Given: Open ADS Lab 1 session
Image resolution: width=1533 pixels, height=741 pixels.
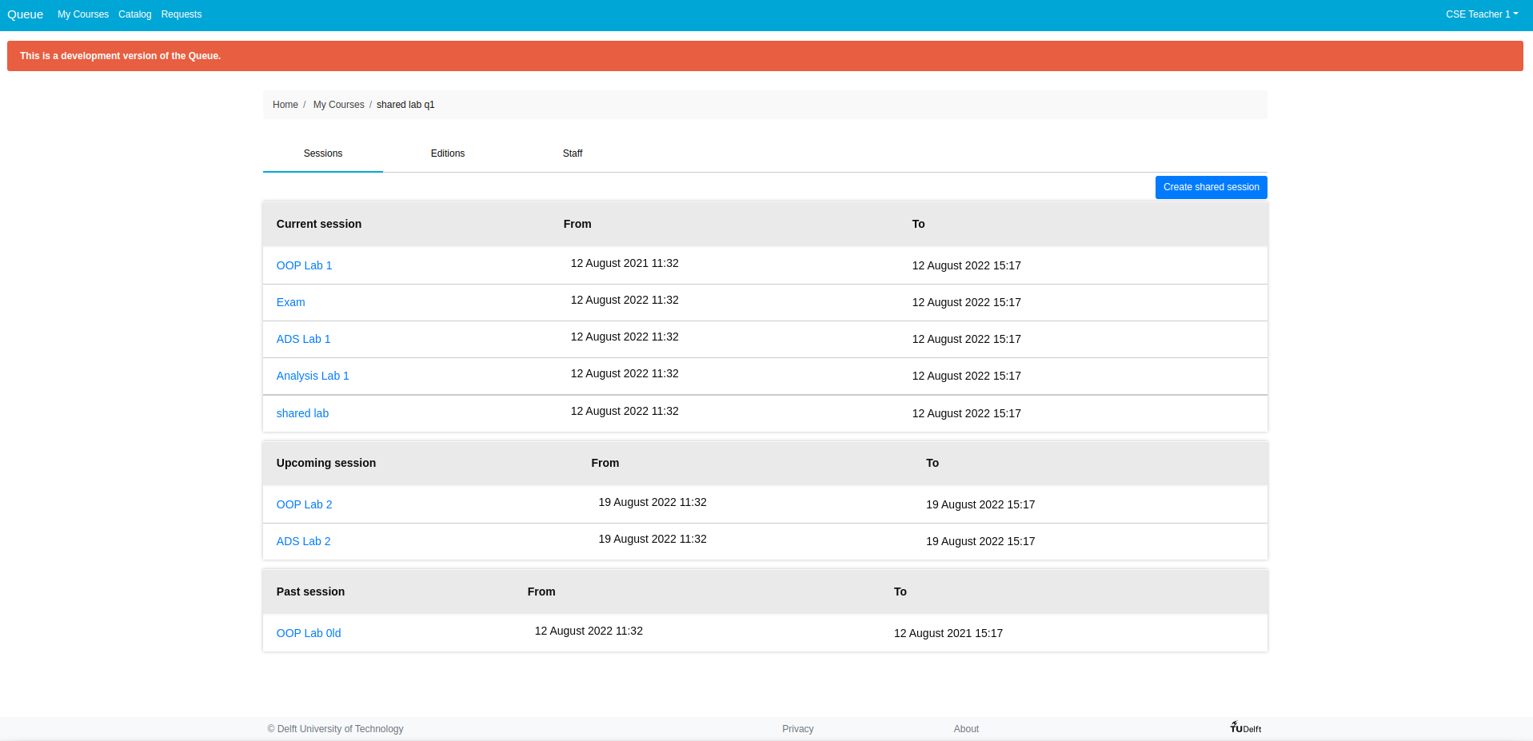Looking at the screenshot, I should click(303, 339).
